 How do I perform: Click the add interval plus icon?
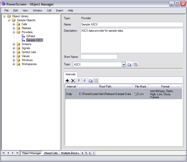67,81
